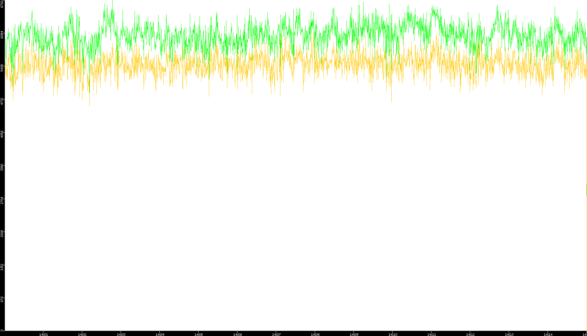Select the 3380 vertical axis label

pos(2,167)
